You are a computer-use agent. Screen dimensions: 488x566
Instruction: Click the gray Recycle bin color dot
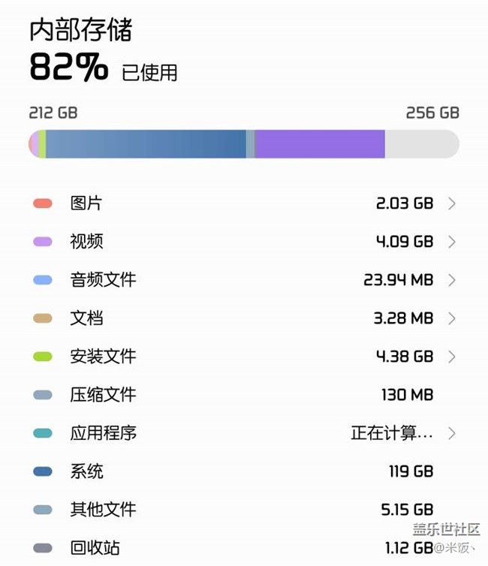pos(43,548)
